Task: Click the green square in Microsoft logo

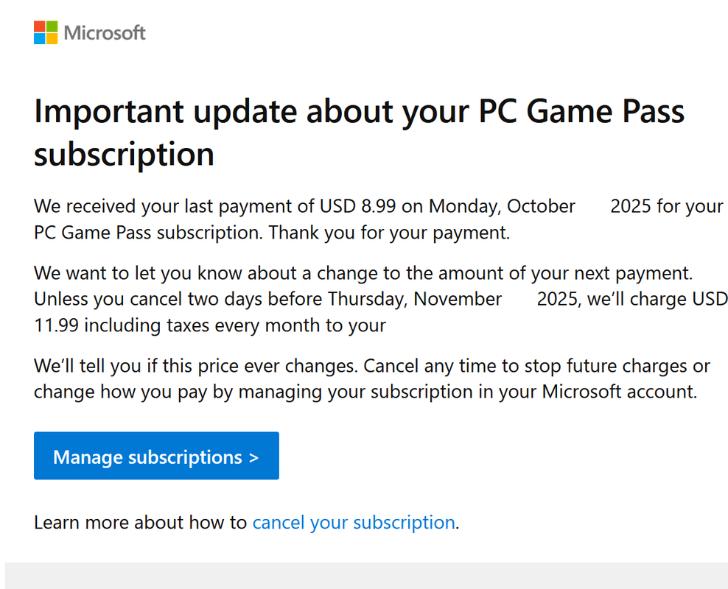Action: click(x=51, y=27)
